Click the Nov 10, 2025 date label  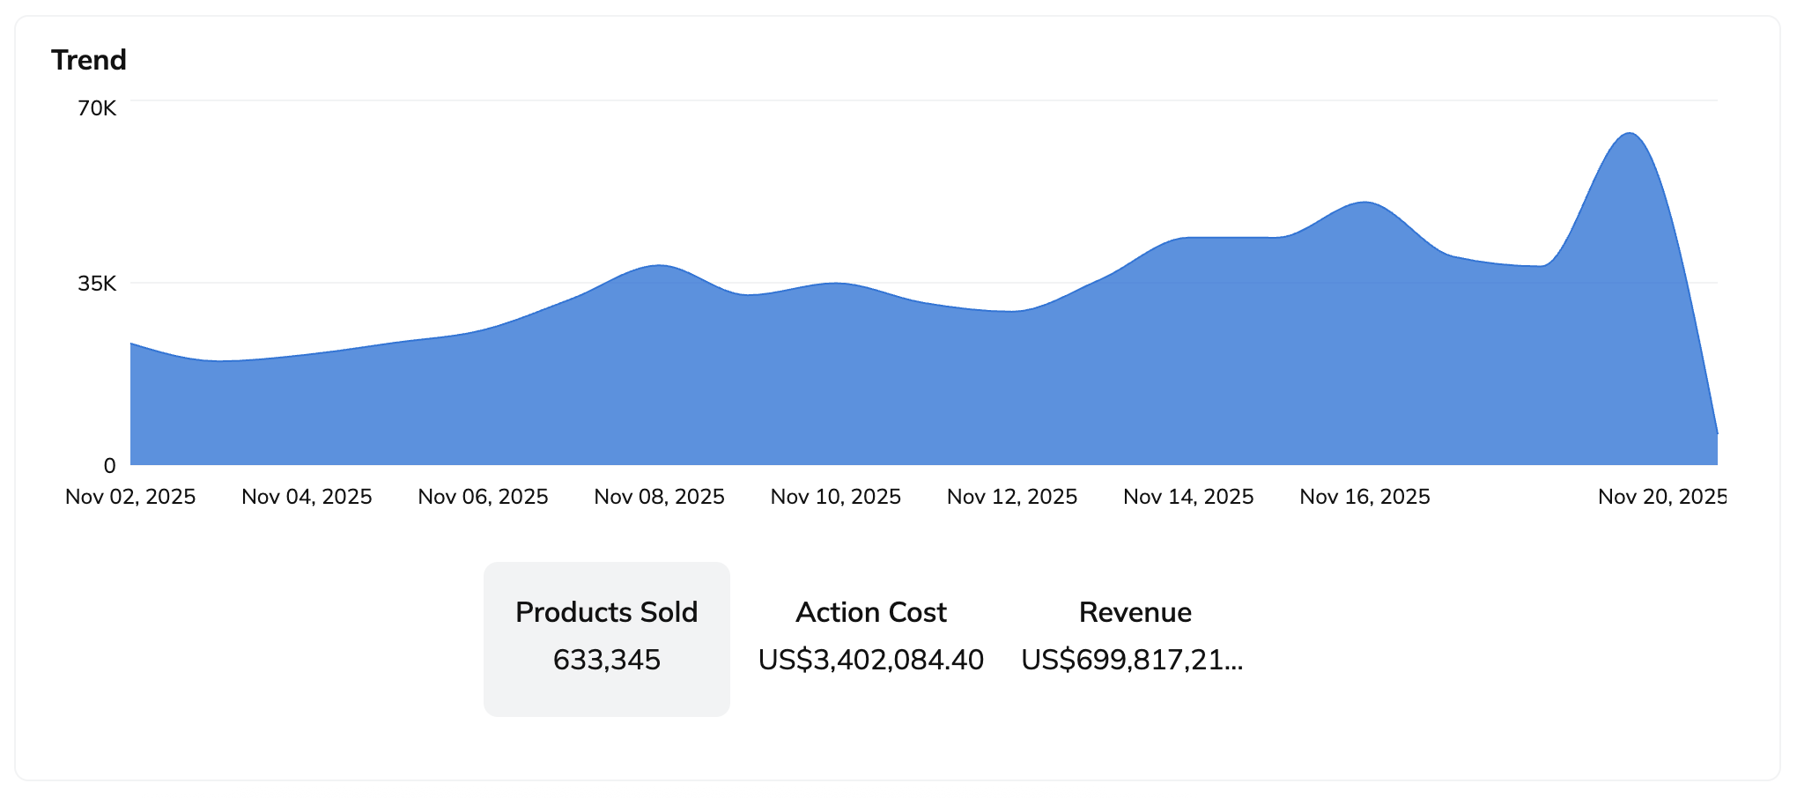click(835, 497)
